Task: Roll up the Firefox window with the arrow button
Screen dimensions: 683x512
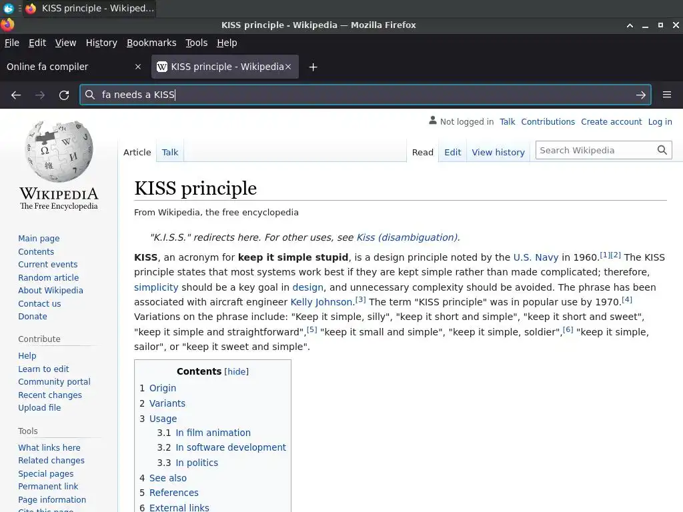Action: pos(630,25)
